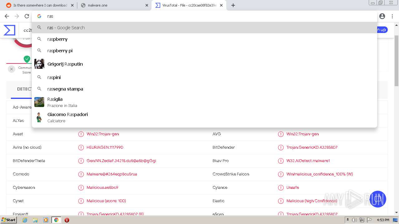Click the Sign up button

382,30
